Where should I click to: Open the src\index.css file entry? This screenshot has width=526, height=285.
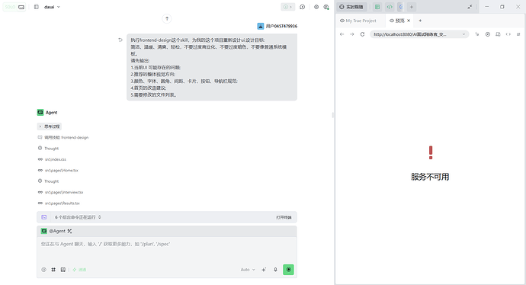point(52,159)
